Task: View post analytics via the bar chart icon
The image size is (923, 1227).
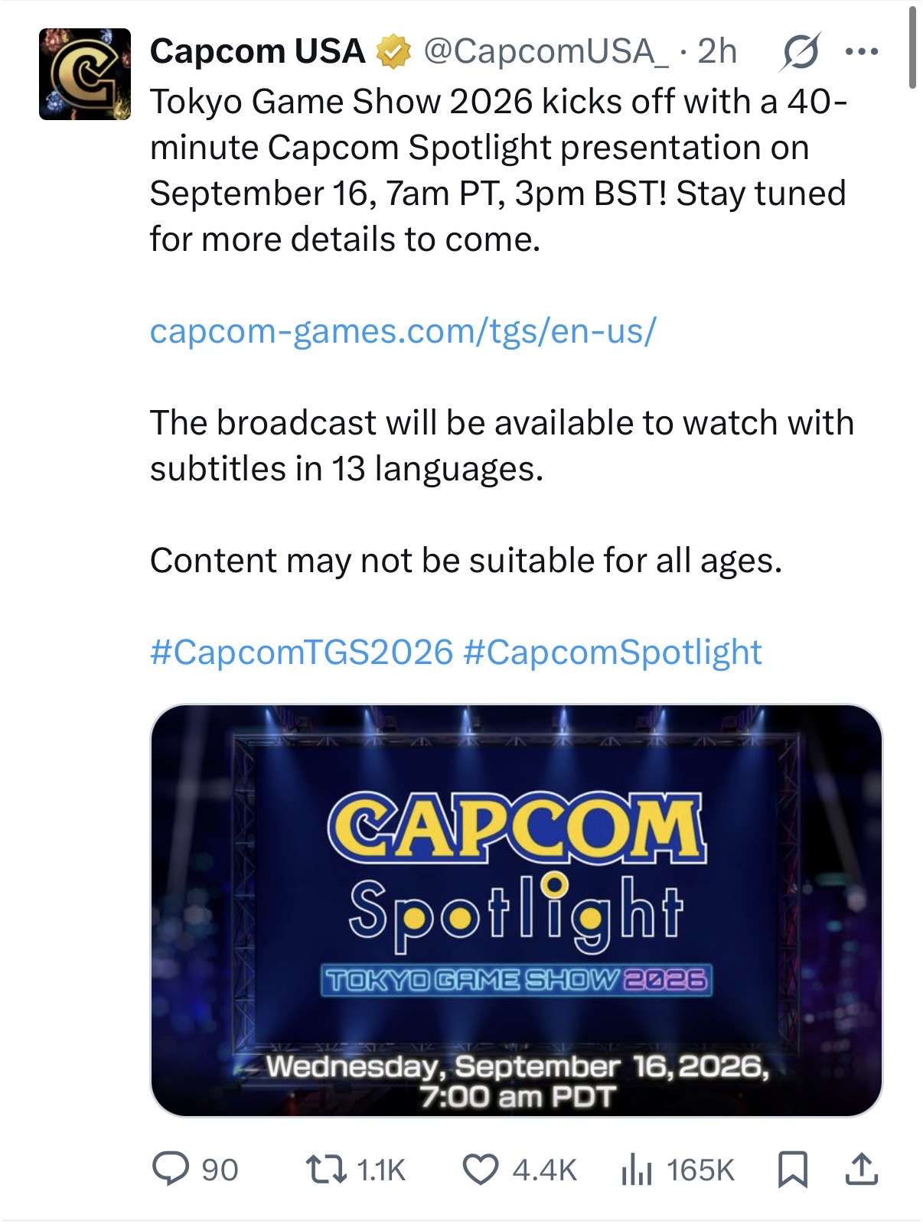Action: point(637,1170)
